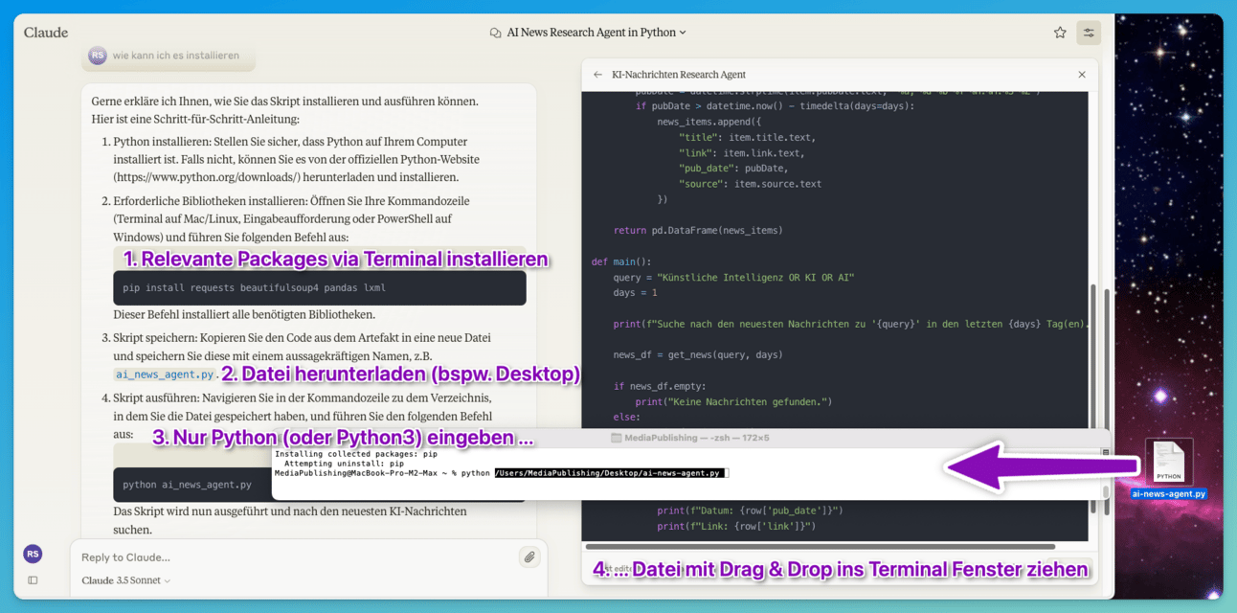Click 'news_df = get_news(query, days)' line
The width and height of the screenshot is (1237, 613).
(698, 354)
